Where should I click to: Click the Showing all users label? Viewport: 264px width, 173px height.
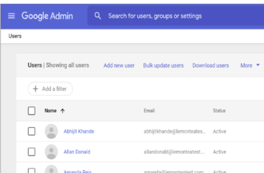point(67,65)
